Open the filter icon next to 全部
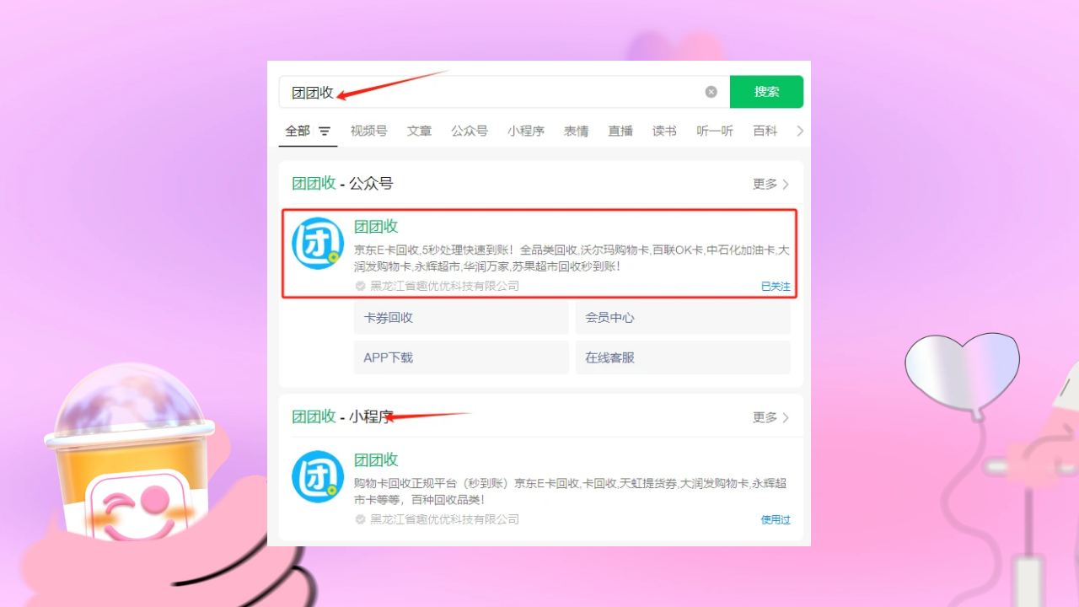This screenshot has width=1079, height=607. (325, 132)
